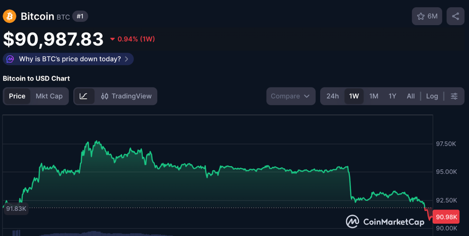Open chart settings sliders icon
Screen dimensions: 469x236
(454, 96)
